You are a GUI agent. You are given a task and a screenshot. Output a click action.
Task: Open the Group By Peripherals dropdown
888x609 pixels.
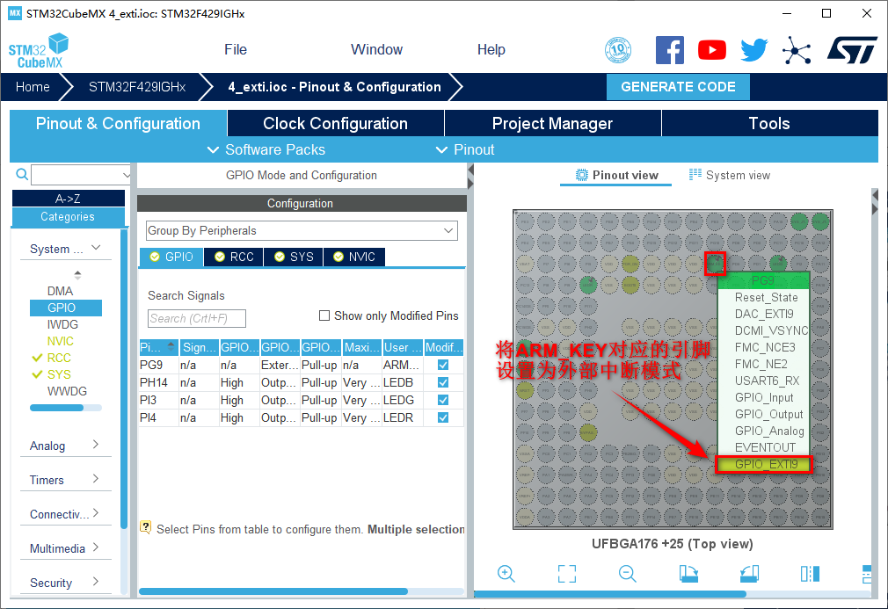[302, 230]
